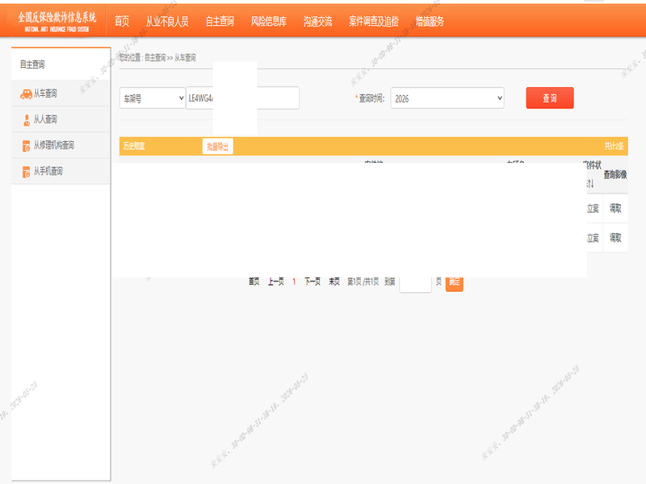Click the first row's 立案 status cell

(593, 209)
